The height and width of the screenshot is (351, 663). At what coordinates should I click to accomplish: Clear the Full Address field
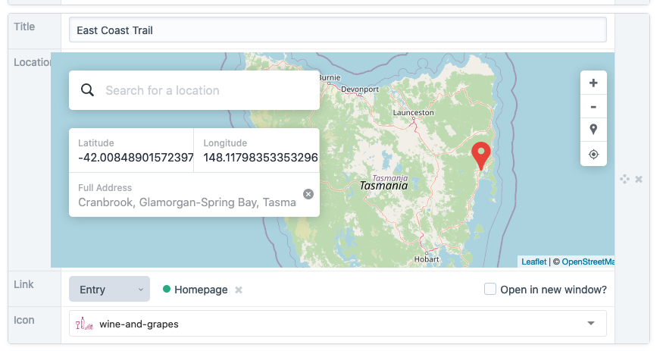click(x=308, y=194)
